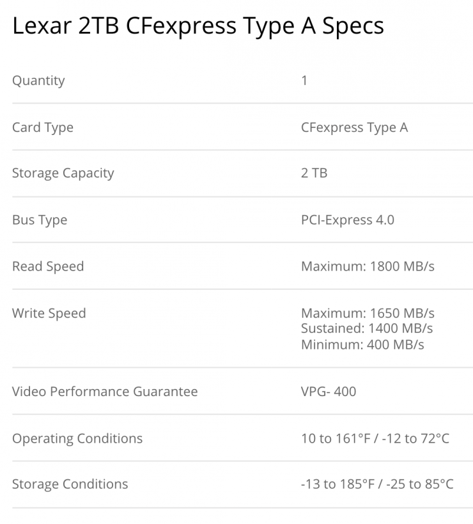Click the "Minimum: 400 MB/s" text
Image resolution: width=473 pixels, height=524 pixels.
point(362,345)
